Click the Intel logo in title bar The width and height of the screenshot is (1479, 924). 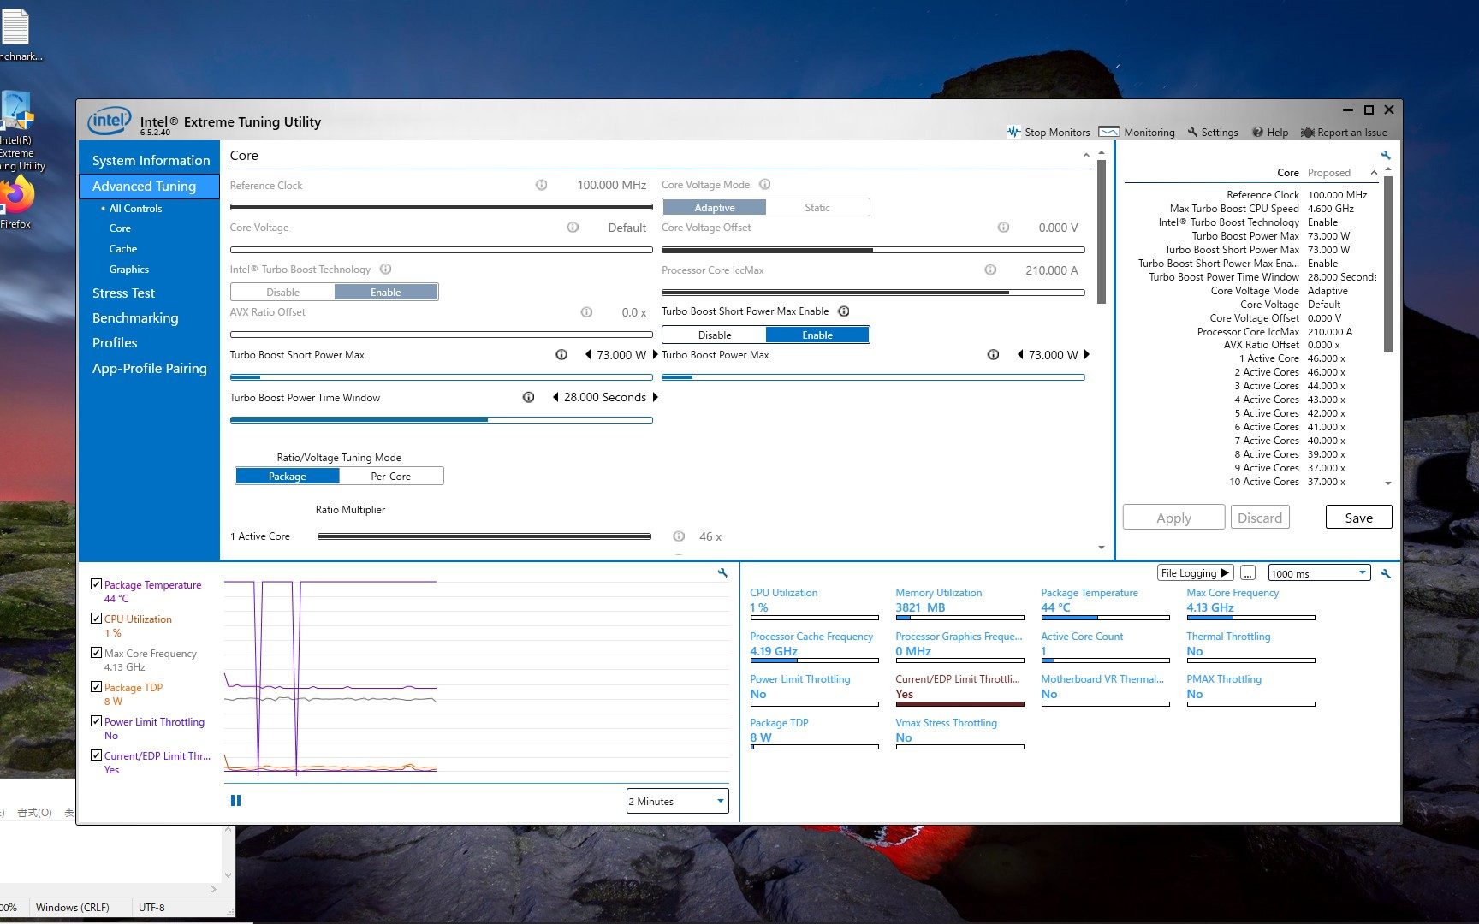pyautogui.click(x=110, y=121)
